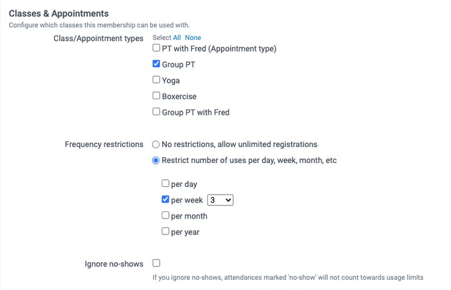Uncheck the Group PT checkbox
451x290 pixels.
tap(157, 64)
